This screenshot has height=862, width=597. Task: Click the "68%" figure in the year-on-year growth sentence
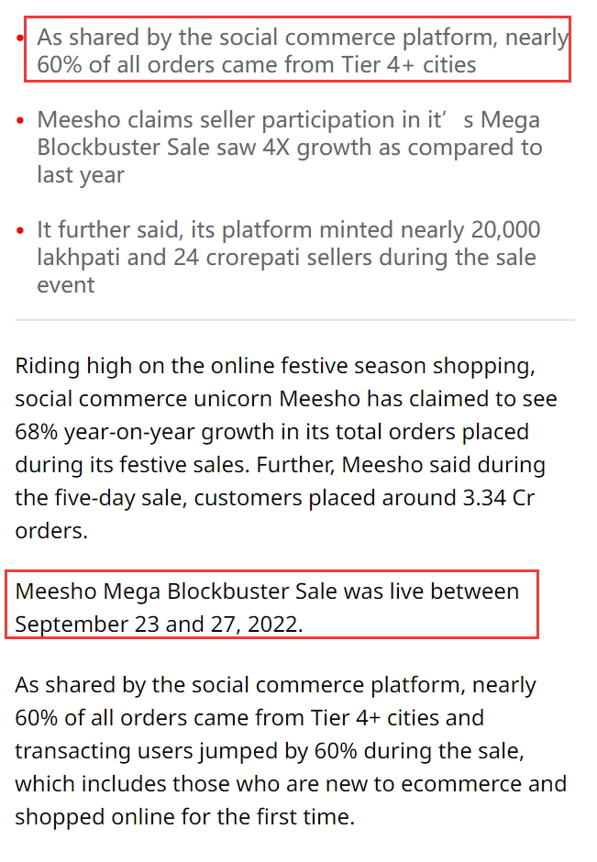tap(37, 432)
